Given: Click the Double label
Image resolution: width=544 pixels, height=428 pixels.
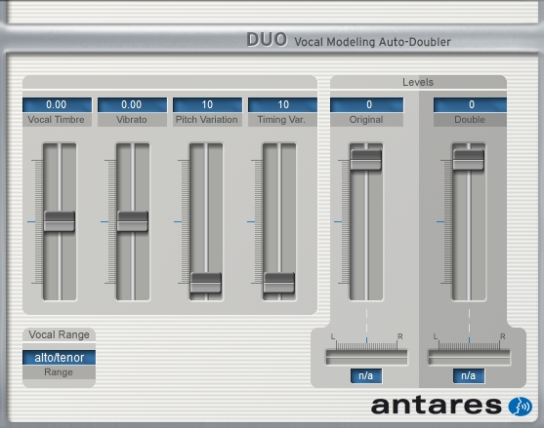Looking at the screenshot, I should tap(470, 120).
